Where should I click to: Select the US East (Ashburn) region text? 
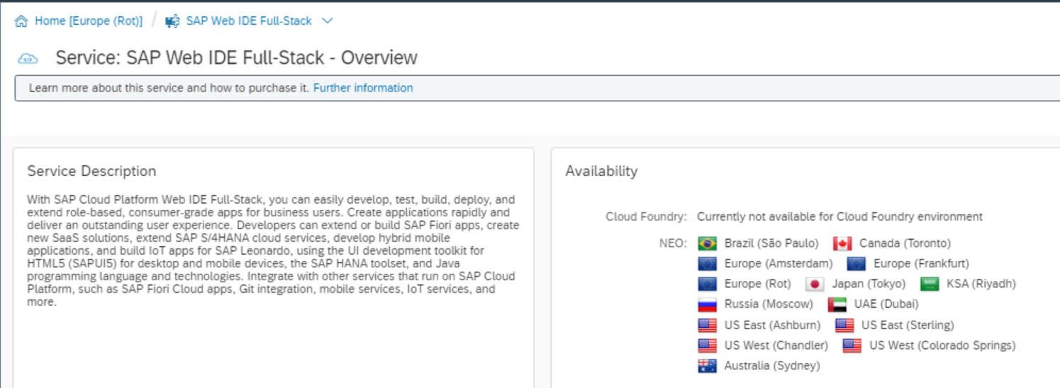tap(772, 325)
